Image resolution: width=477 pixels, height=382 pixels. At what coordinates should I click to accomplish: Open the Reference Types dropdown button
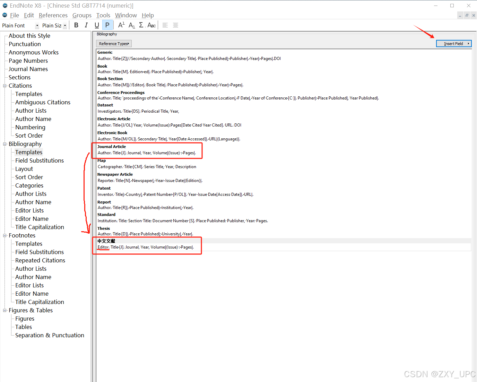click(114, 44)
